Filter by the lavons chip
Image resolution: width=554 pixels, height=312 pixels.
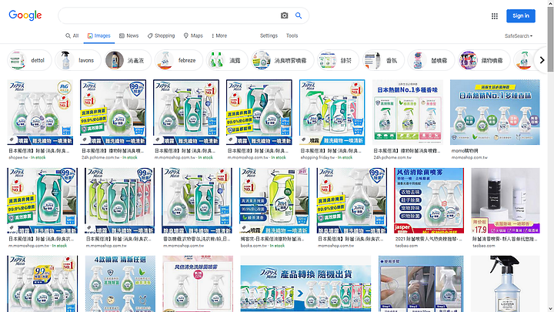click(x=78, y=60)
